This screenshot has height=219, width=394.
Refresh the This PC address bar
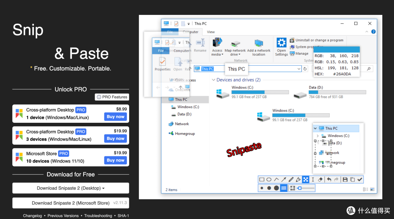(x=305, y=69)
